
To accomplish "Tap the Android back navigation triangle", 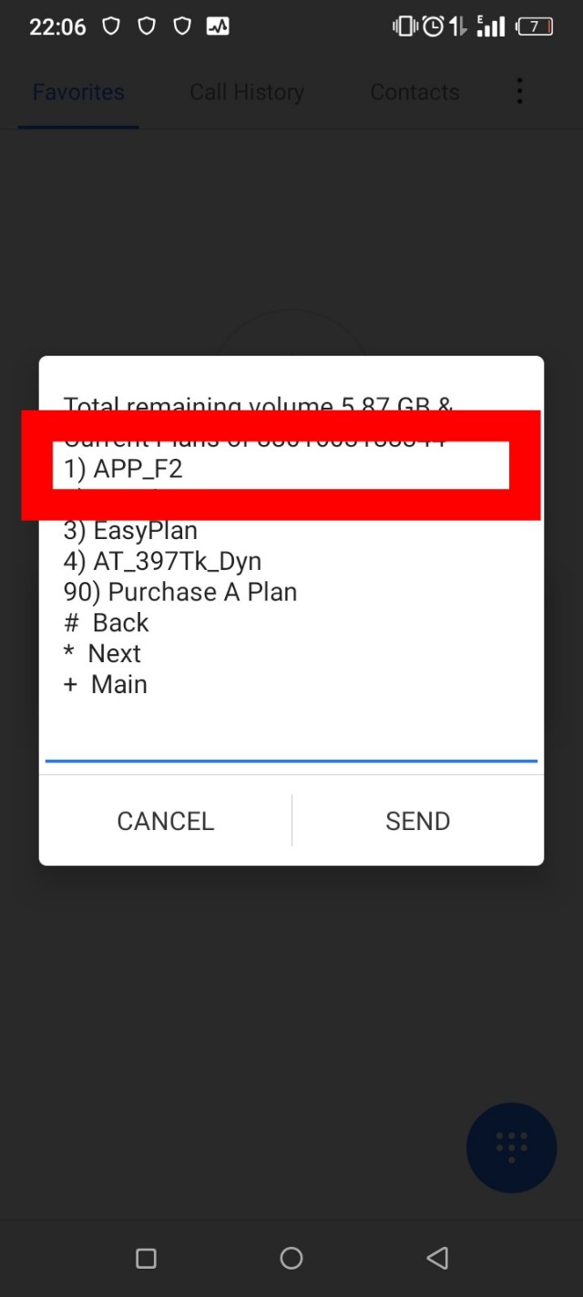I will 437,1259.
